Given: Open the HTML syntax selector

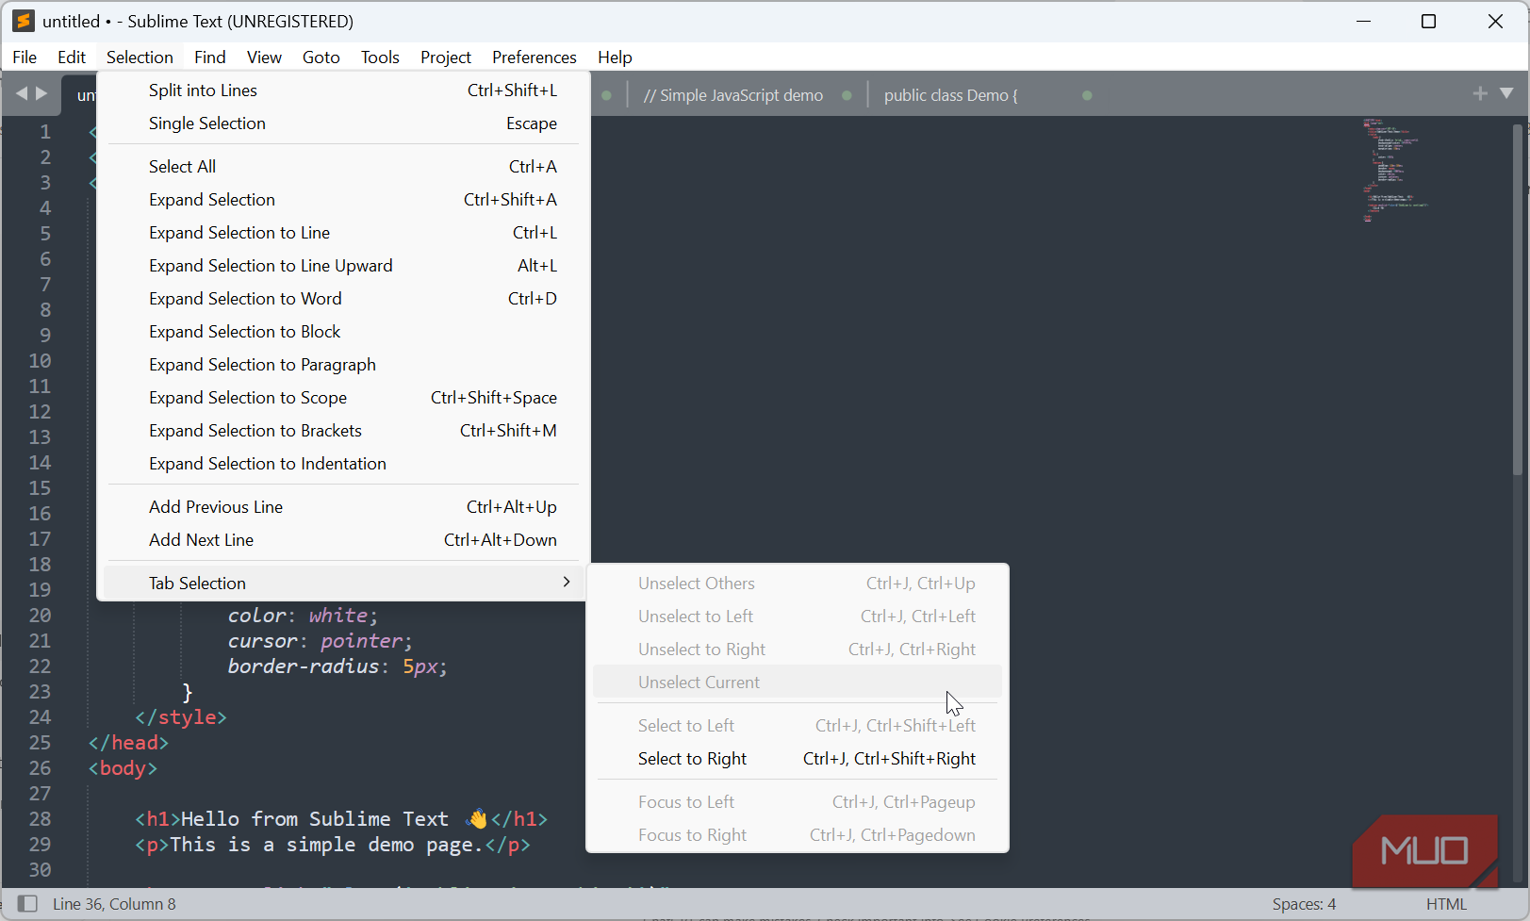Looking at the screenshot, I should pyautogui.click(x=1446, y=904).
